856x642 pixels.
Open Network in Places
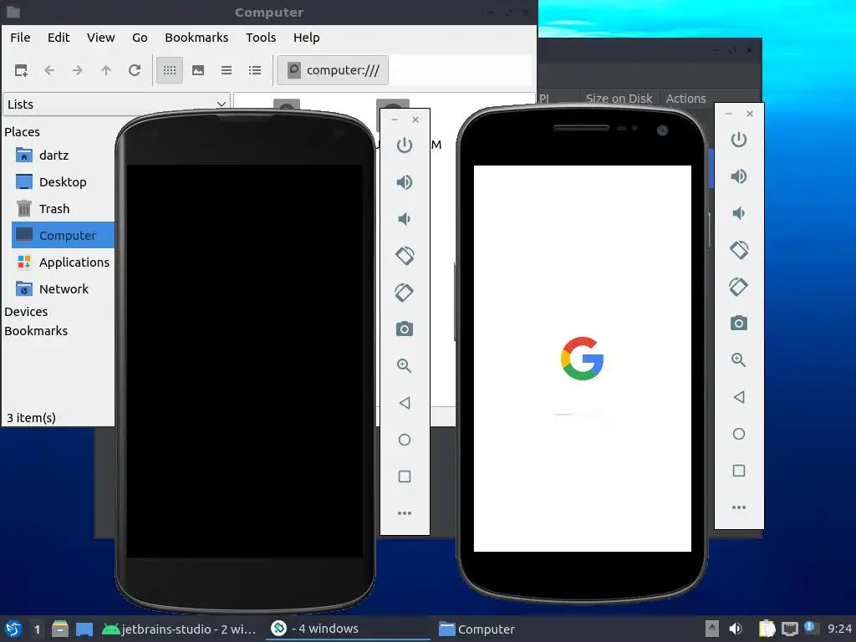(63, 289)
